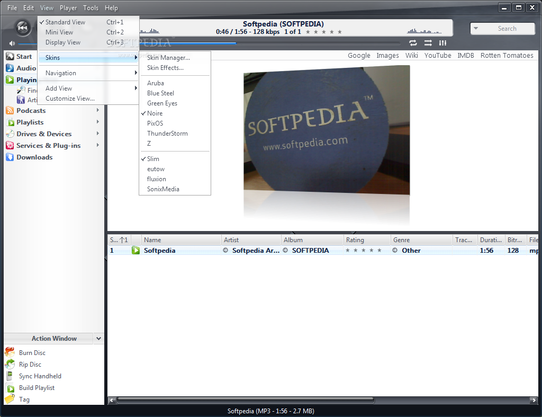This screenshot has height=417, width=542.
Task: Open the Skins submenu entry
Action: click(x=88, y=58)
